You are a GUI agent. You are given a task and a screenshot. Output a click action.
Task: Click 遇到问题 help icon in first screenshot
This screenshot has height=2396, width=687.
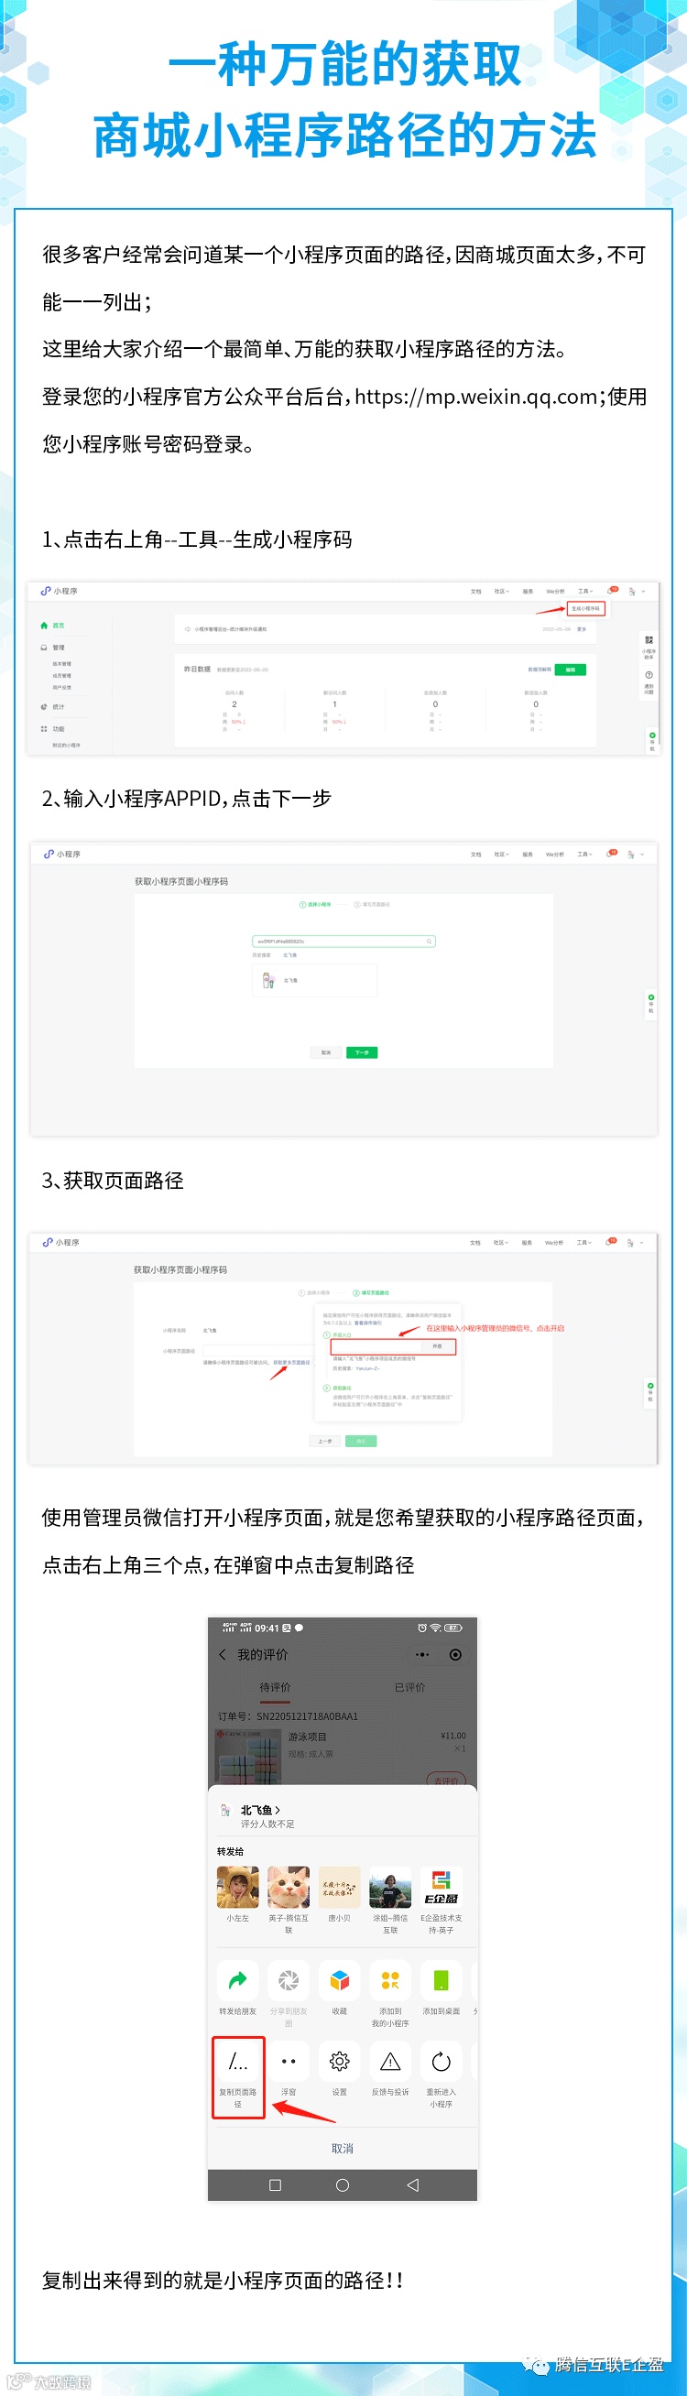tap(649, 675)
